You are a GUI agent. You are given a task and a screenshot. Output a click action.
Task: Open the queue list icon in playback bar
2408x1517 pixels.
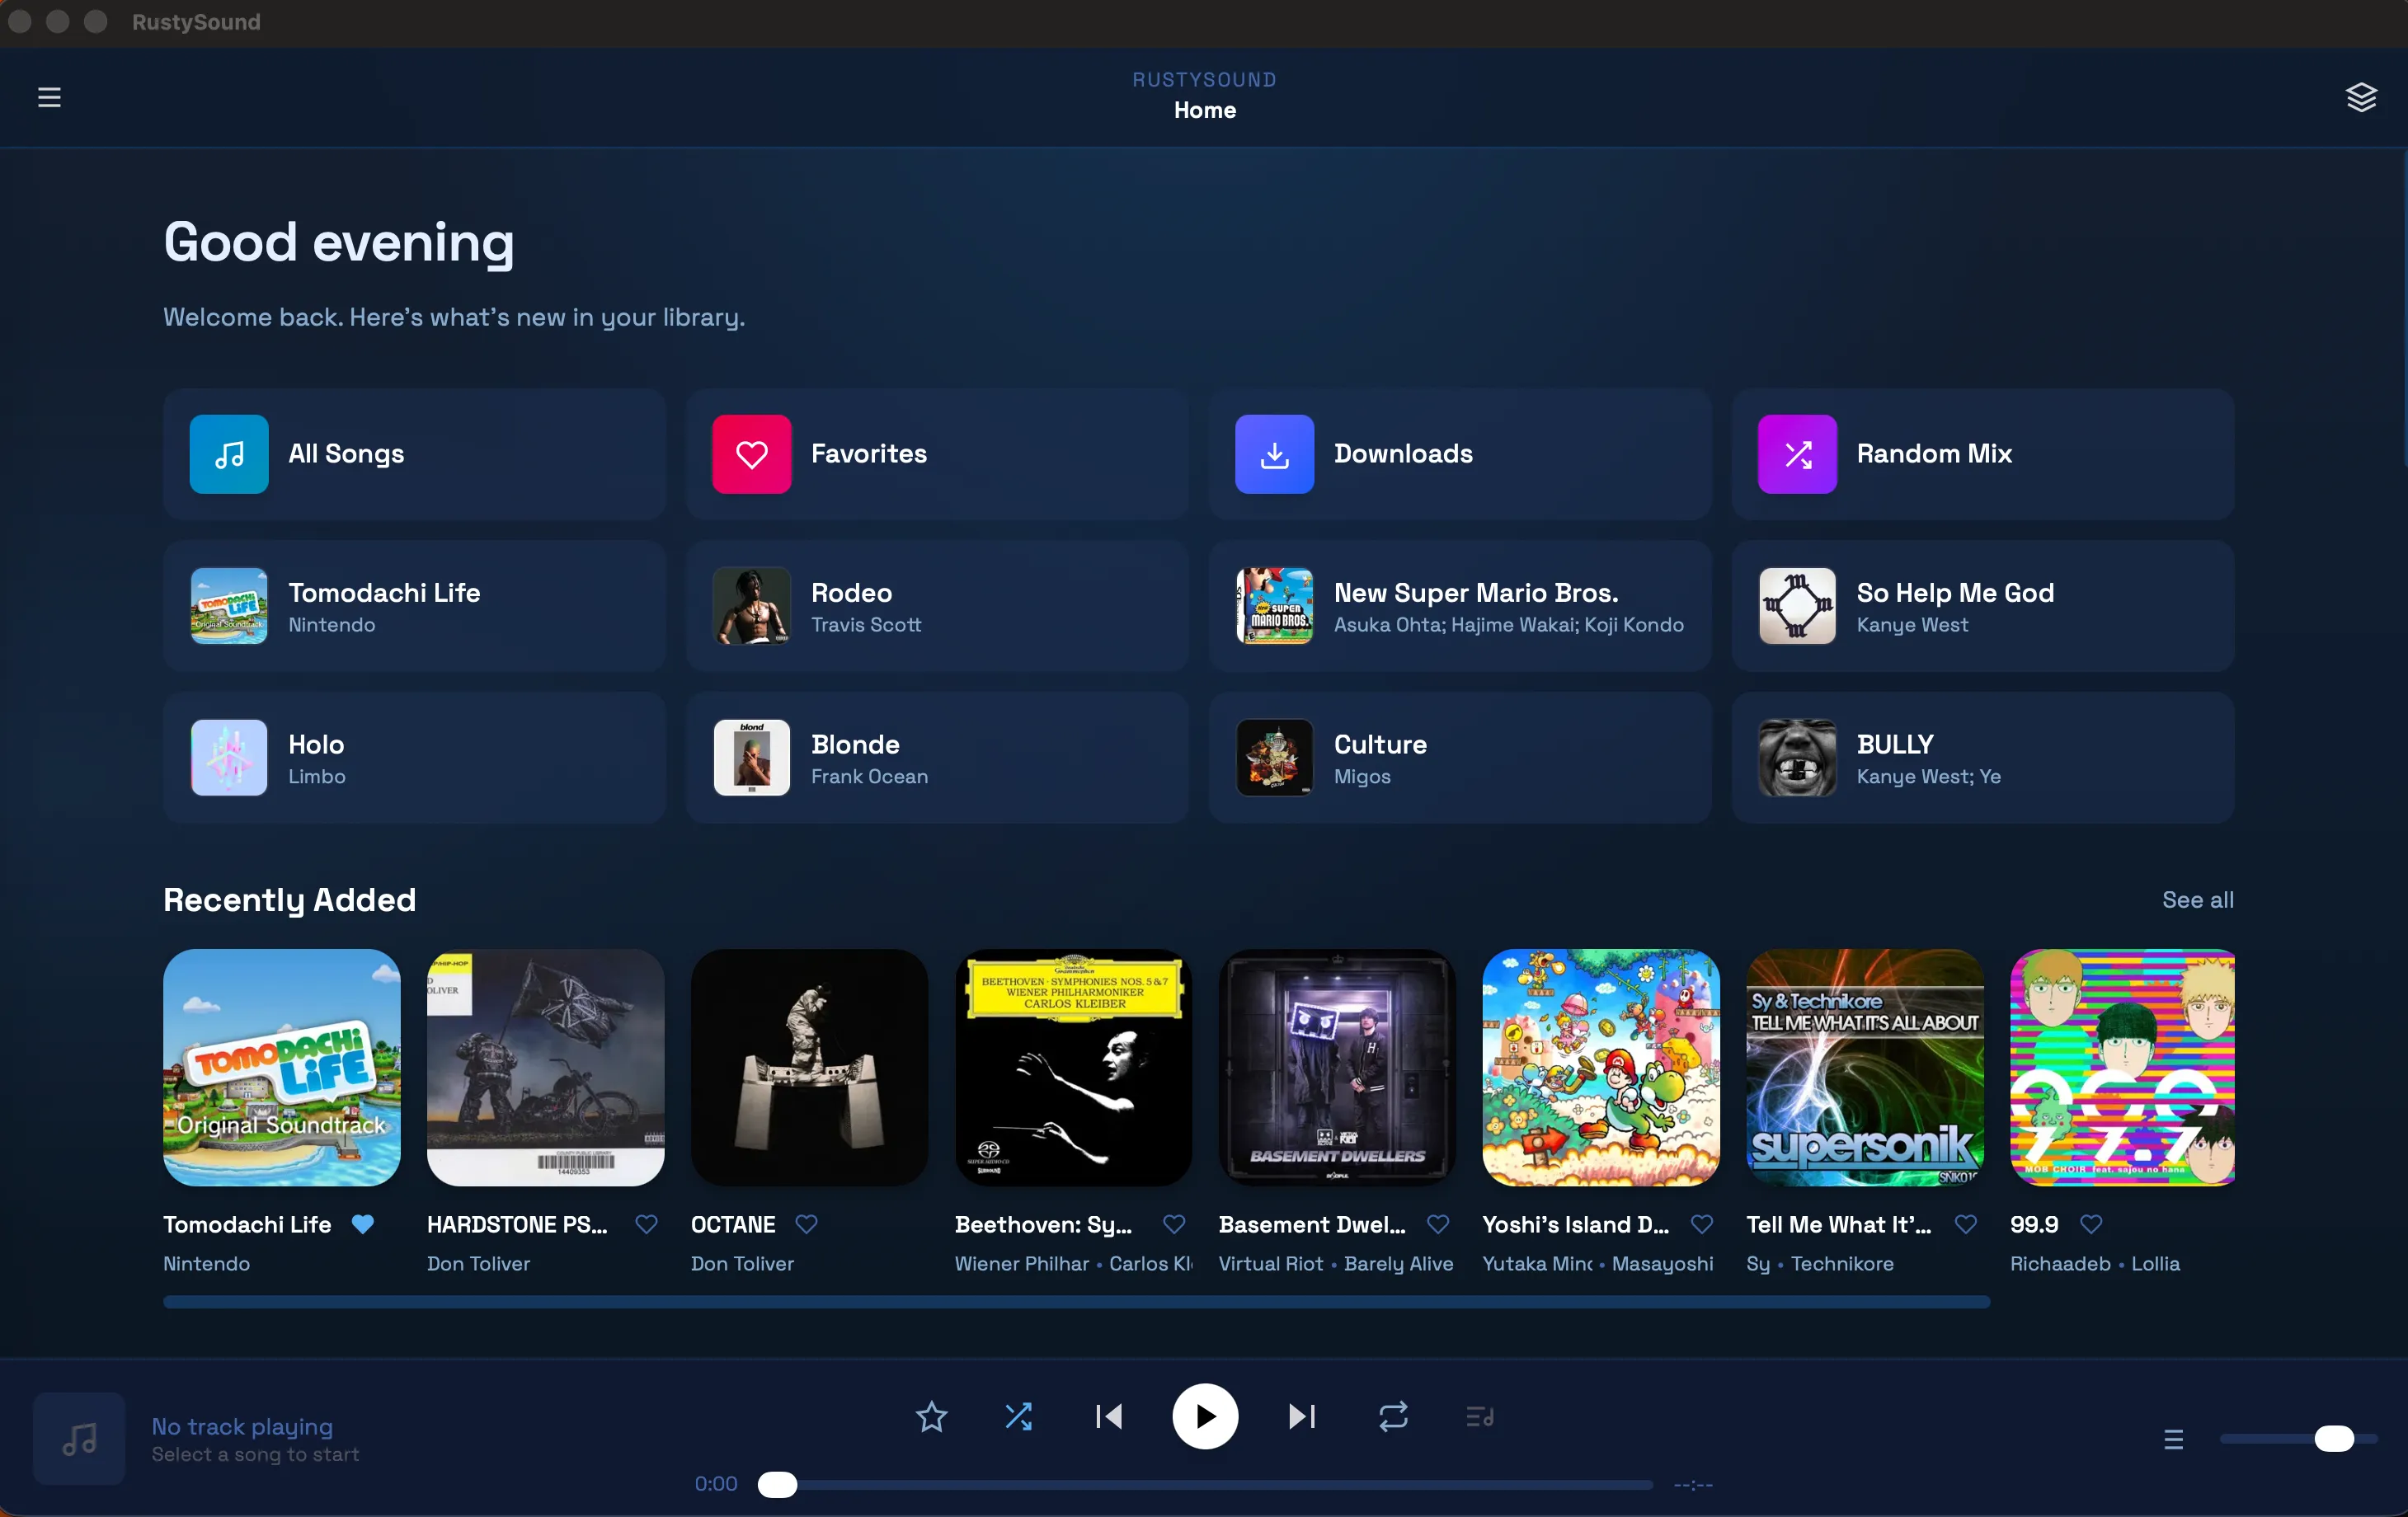1478,1416
